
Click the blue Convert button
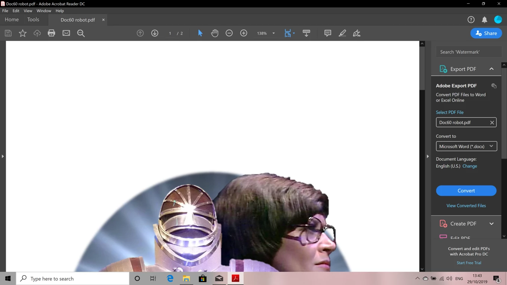tap(466, 191)
